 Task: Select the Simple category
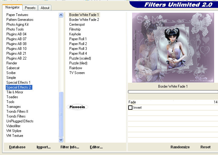(11, 78)
